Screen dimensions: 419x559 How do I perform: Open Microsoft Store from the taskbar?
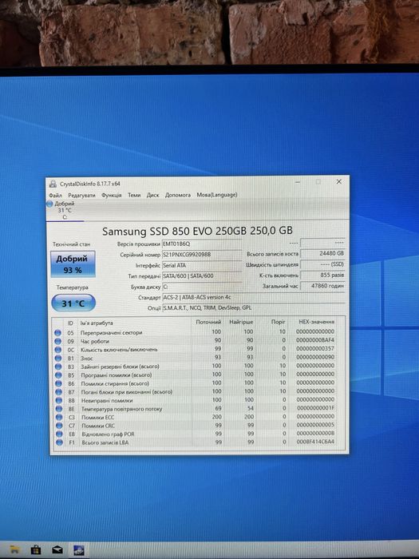pos(36,549)
